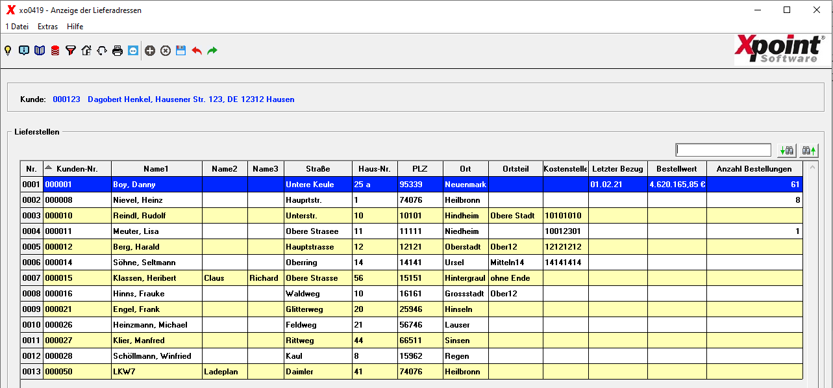Viewport: 833px width, 388px height.
Task: Click the PLZ cell 56746
Action: point(420,325)
